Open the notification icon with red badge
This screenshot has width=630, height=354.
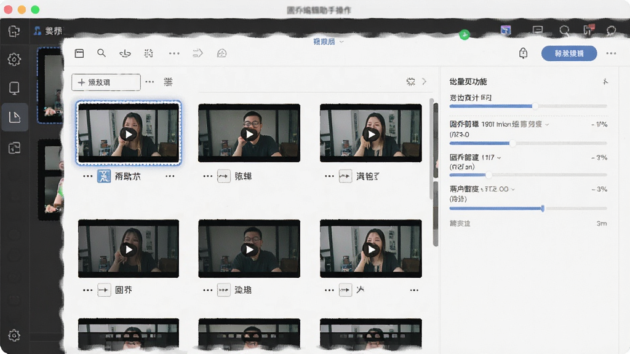click(x=589, y=30)
